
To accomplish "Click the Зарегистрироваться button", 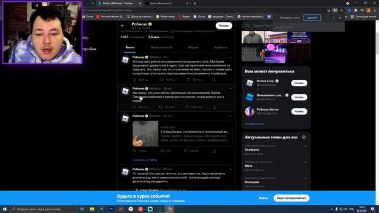I will coord(291,198).
